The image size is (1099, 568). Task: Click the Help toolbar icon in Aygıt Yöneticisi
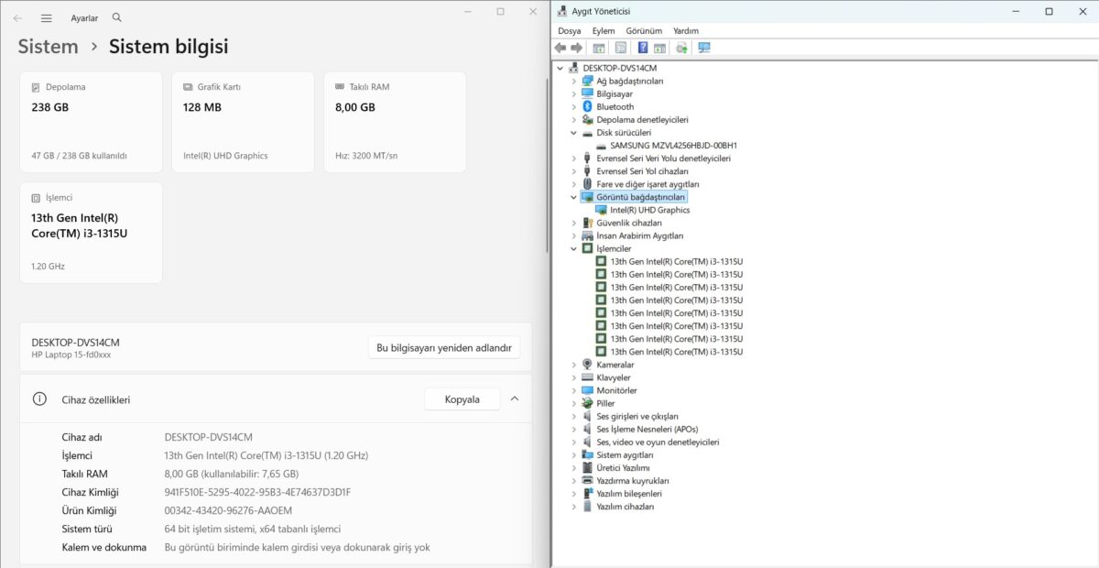(x=643, y=48)
